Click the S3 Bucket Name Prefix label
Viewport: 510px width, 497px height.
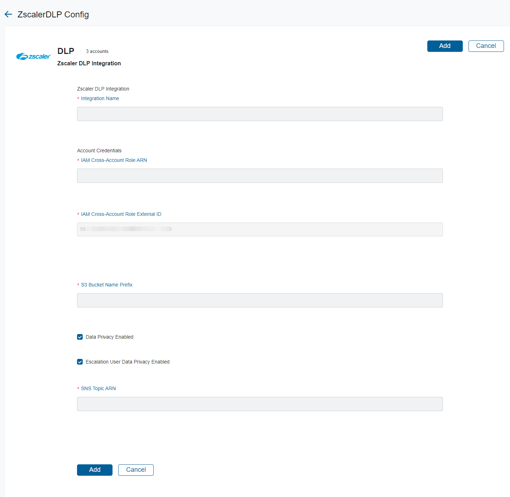click(106, 285)
